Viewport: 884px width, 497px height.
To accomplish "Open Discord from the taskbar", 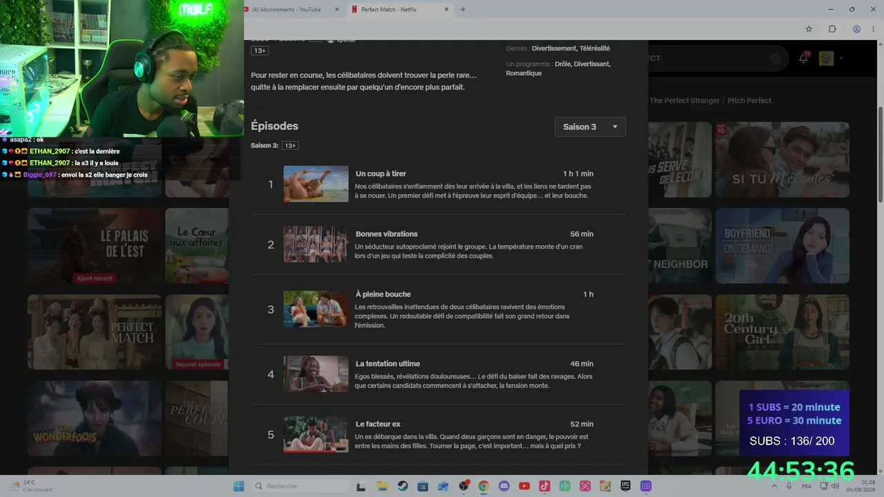I will [503, 486].
